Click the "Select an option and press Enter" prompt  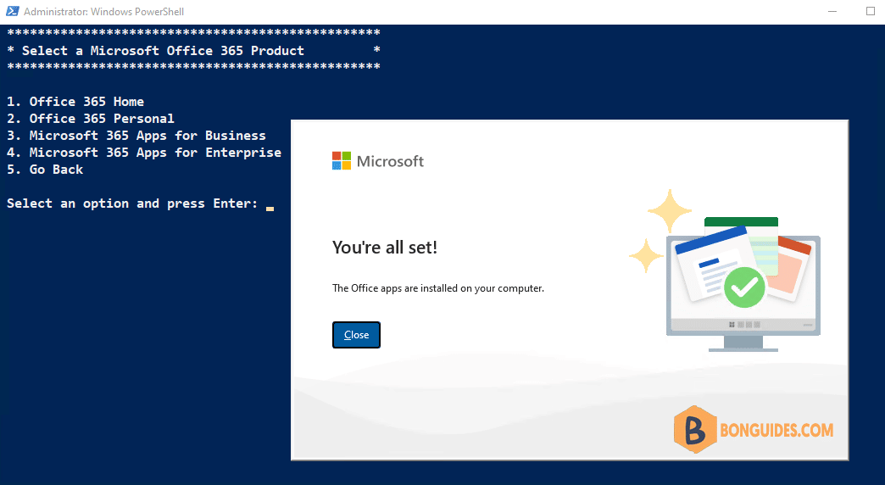point(132,203)
